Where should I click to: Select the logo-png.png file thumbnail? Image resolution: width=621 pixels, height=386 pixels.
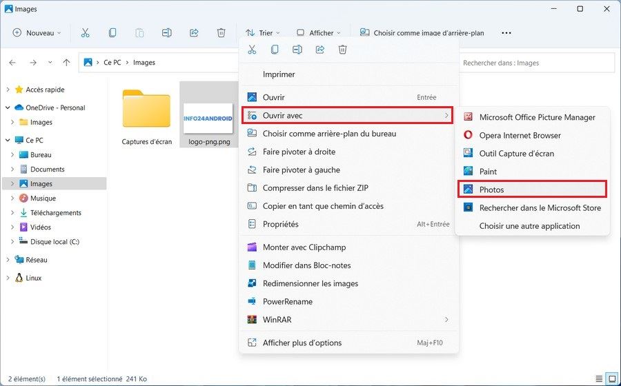(x=208, y=119)
